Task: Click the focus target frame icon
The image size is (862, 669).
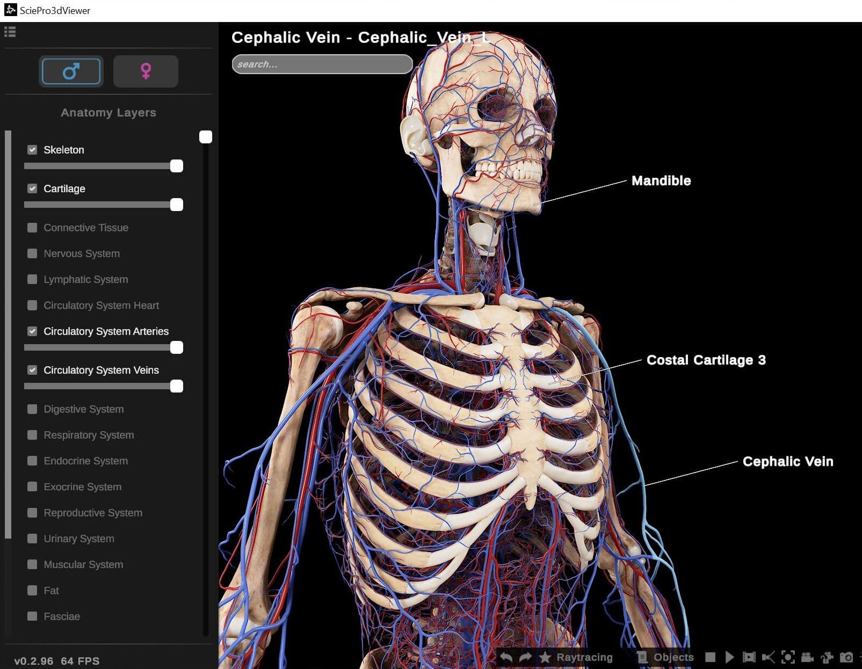Action: pos(788,657)
